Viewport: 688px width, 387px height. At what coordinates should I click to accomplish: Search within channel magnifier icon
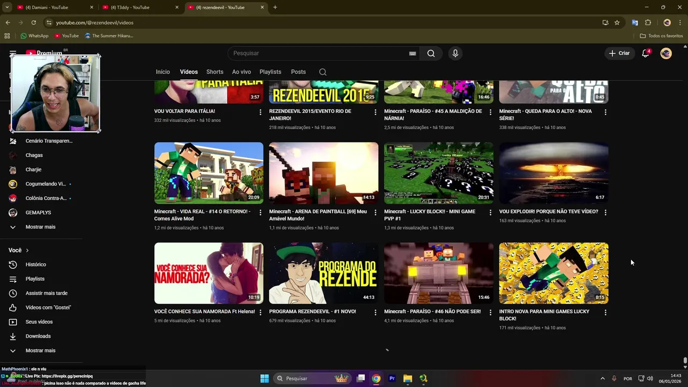point(322,72)
